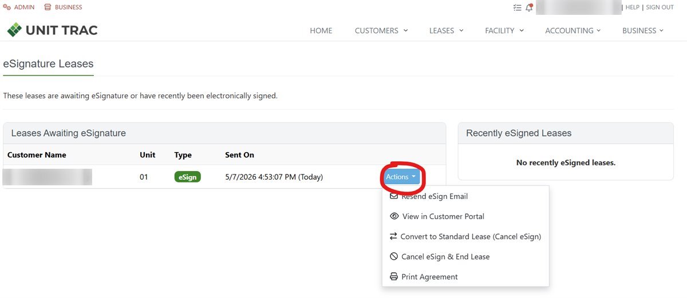Screen dimensions: 687x298
Task: Click the Type column header
Action: pos(183,155)
